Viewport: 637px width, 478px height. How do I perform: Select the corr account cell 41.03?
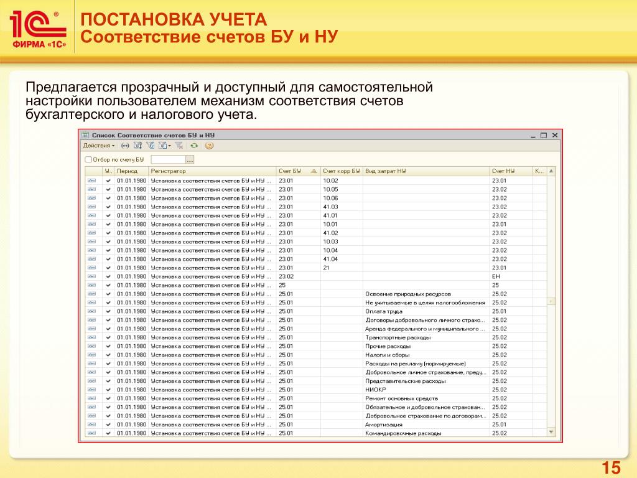(x=342, y=207)
